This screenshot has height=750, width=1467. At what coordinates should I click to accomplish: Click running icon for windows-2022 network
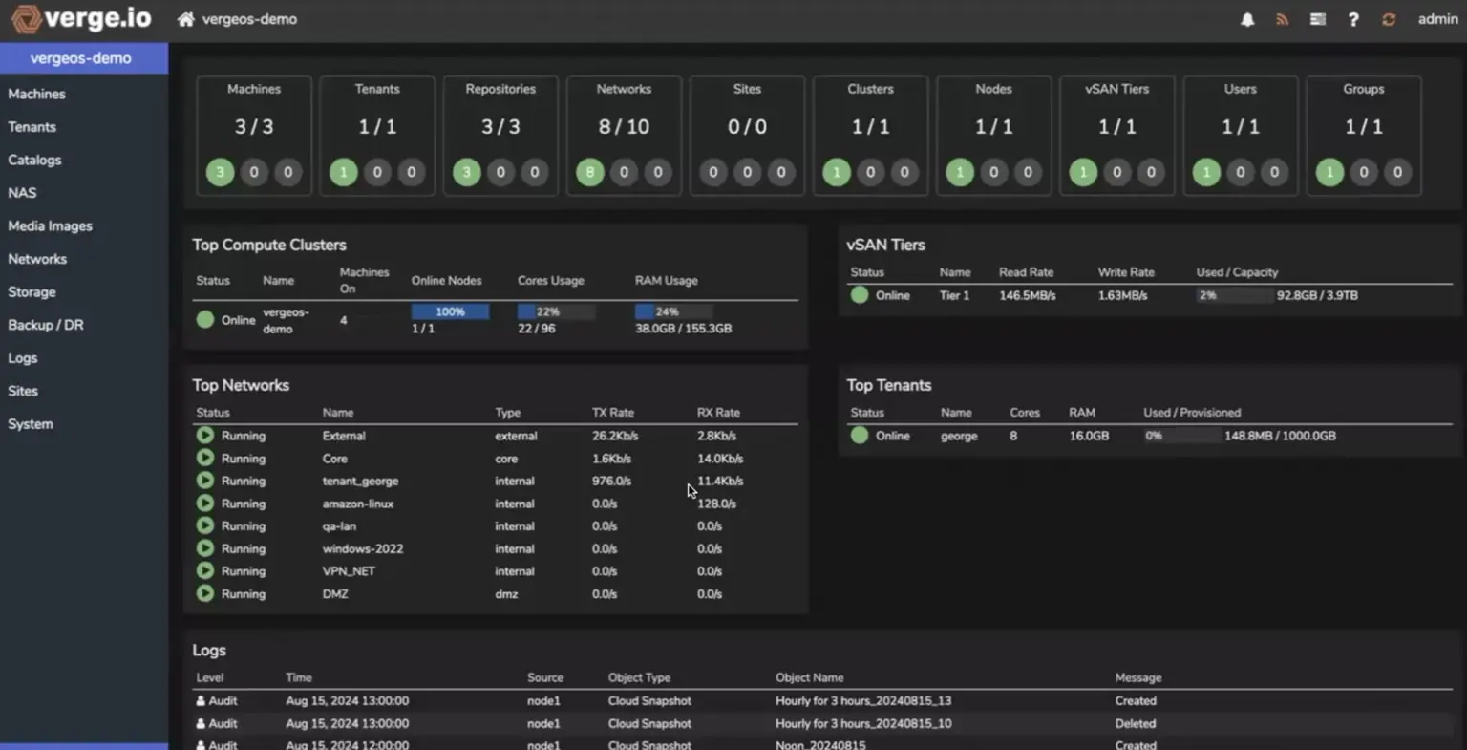(x=205, y=548)
